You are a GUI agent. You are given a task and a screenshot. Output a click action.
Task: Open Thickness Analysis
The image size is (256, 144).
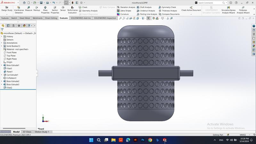(168, 11)
